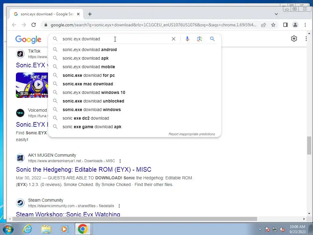
Task: Click the steamcommunity.com URL breadcrumb
Action: click(71, 206)
